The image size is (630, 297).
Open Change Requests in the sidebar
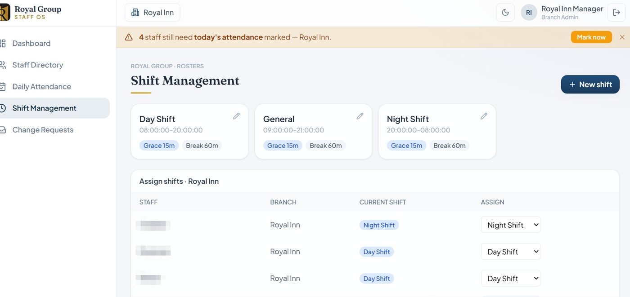[x=54, y=130]
